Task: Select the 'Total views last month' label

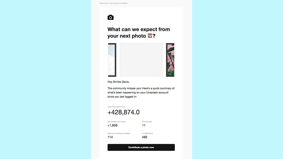Action: point(116,106)
